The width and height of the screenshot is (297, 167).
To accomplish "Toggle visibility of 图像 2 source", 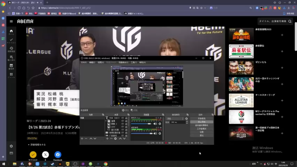I will click(123, 124).
